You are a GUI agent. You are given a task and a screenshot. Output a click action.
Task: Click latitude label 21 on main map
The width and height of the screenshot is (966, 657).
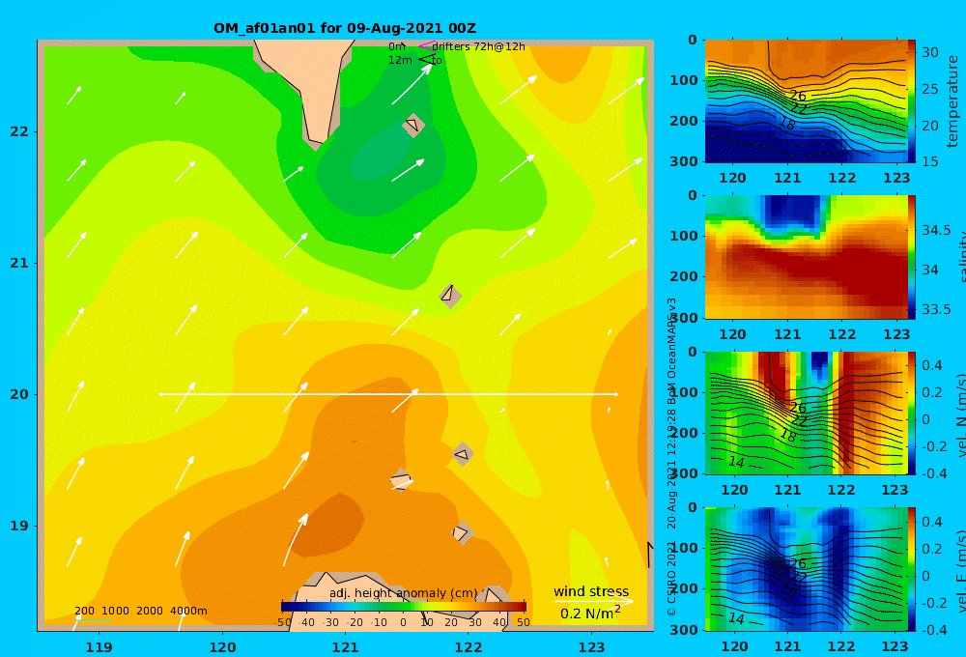[x=19, y=263]
